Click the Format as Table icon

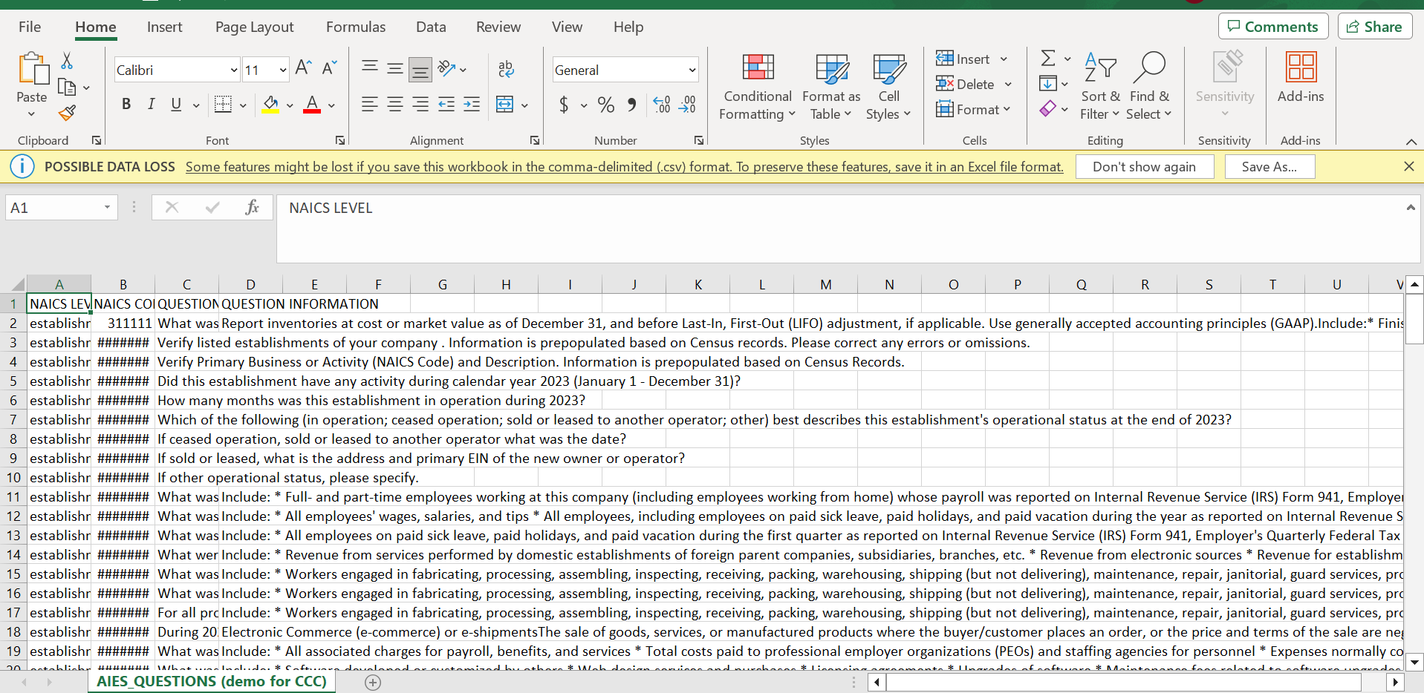[831, 70]
